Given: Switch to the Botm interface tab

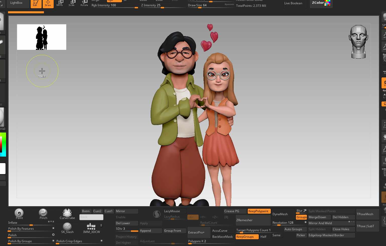Looking at the screenshot, I should (x=86, y=211).
